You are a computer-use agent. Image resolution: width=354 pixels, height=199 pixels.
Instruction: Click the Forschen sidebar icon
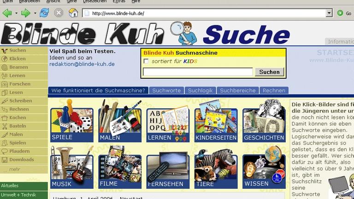[x=4, y=84]
